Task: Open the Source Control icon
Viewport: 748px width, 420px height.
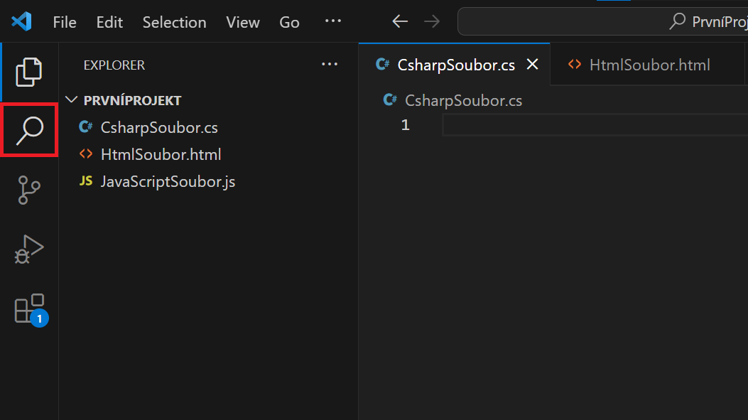Action: [28, 190]
